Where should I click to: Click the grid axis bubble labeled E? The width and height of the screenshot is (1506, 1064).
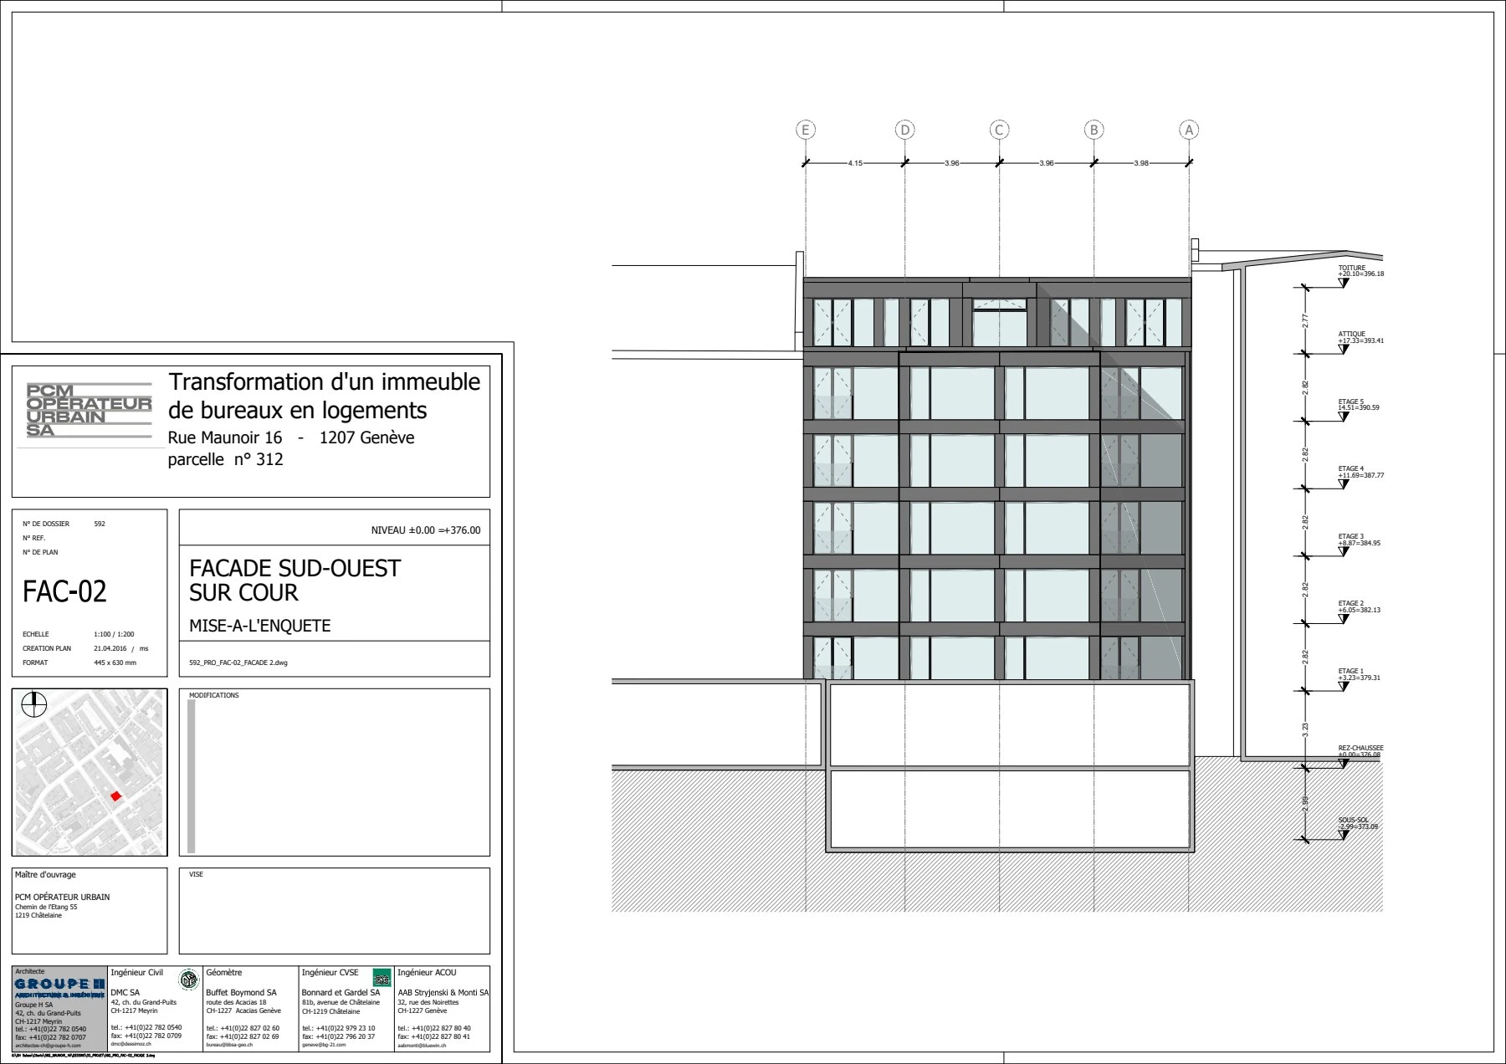tap(806, 130)
